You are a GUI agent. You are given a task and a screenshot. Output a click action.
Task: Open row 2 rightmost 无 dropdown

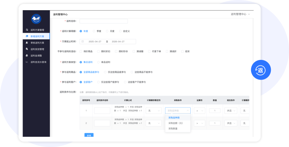click(245, 123)
